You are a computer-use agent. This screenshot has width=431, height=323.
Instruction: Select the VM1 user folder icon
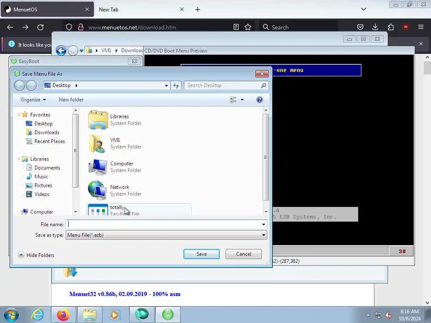[x=98, y=143]
